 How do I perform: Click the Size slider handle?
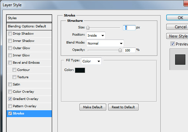pyautogui.click(x=88, y=28)
